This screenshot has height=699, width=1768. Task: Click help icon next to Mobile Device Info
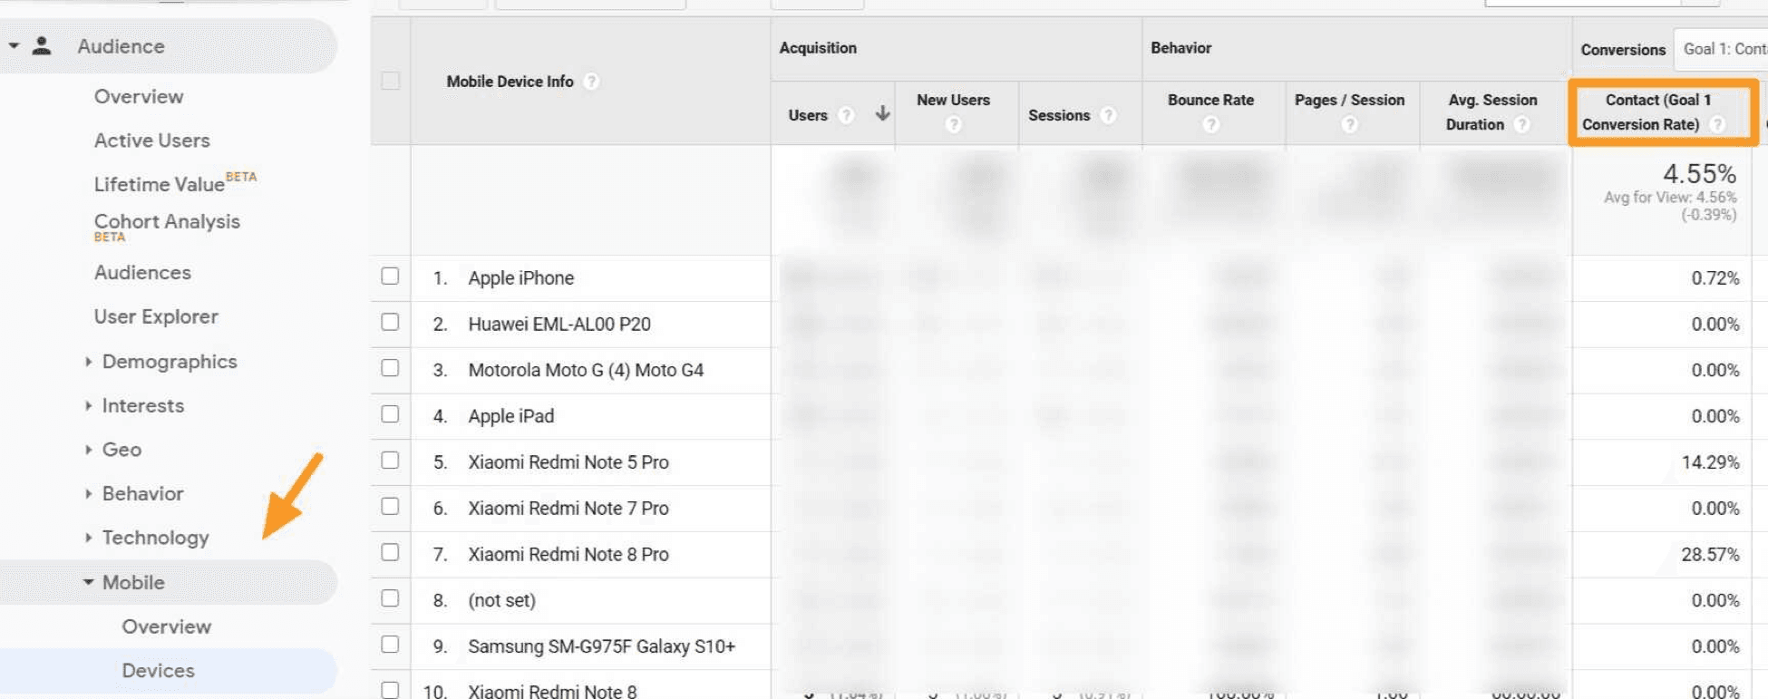click(591, 82)
